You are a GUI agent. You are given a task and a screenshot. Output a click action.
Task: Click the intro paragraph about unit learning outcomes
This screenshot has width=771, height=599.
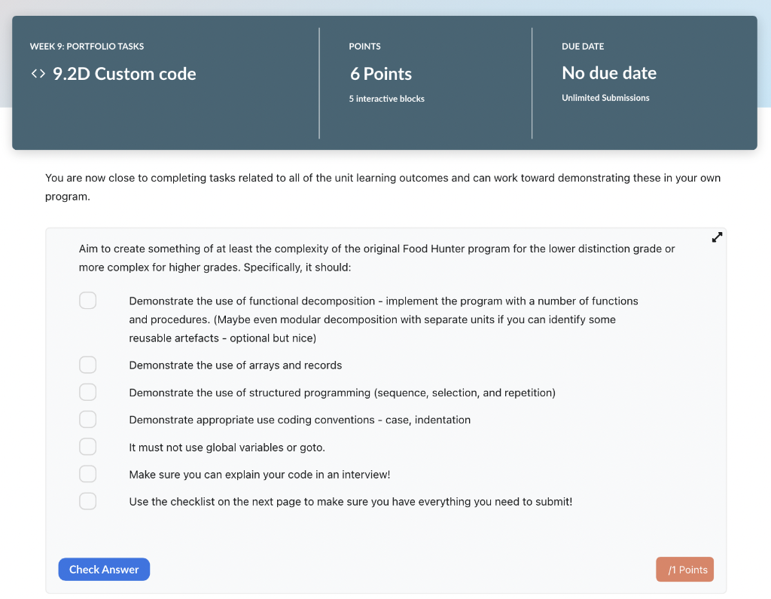pos(382,187)
